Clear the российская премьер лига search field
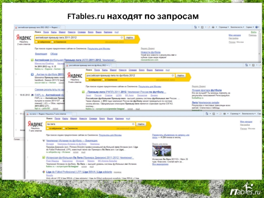264x198 pixels. point(173,76)
